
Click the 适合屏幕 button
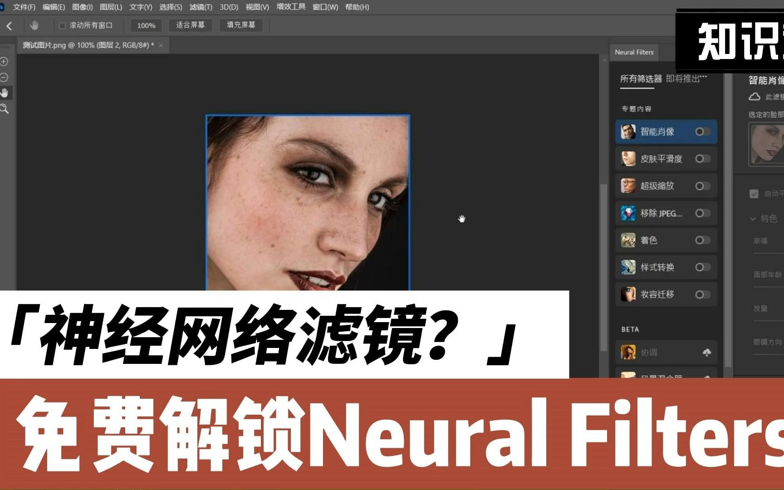190,25
